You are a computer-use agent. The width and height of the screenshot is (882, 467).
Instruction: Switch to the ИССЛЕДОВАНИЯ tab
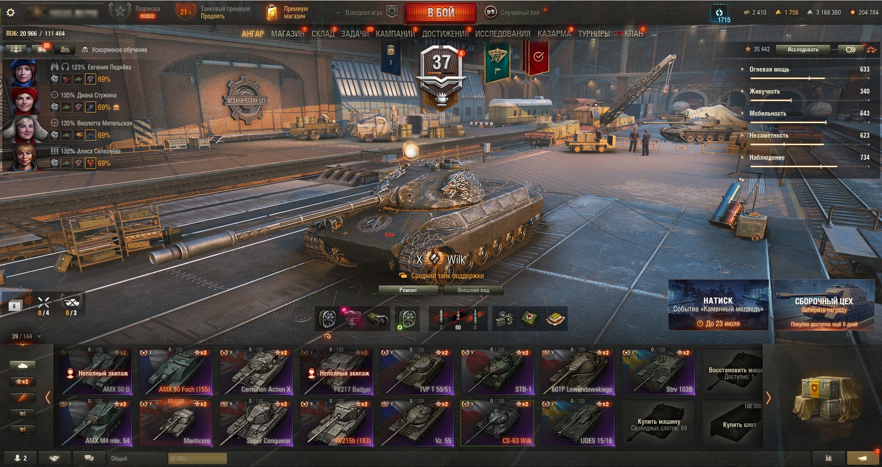tap(502, 34)
